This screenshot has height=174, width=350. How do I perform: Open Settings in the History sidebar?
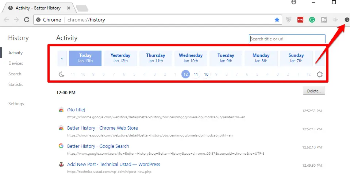[16, 104]
